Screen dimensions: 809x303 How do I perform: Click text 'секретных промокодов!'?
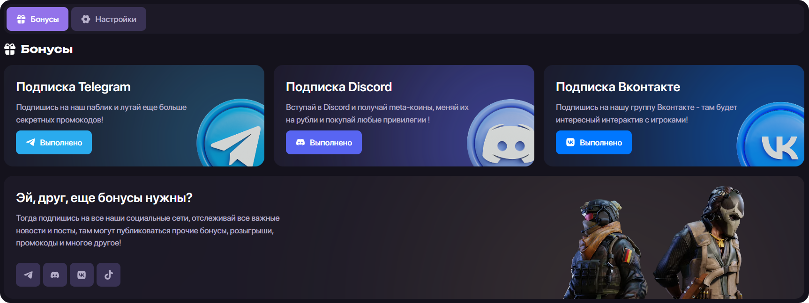coord(60,120)
